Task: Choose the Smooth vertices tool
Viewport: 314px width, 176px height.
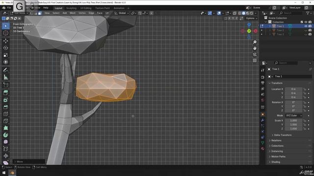Action: (5, 142)
